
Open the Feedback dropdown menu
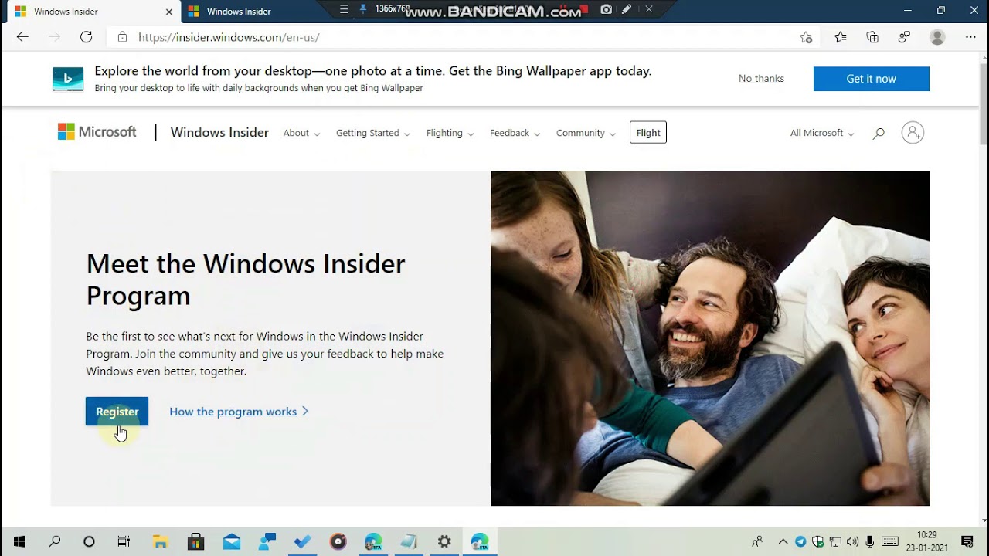coord(515,133)
